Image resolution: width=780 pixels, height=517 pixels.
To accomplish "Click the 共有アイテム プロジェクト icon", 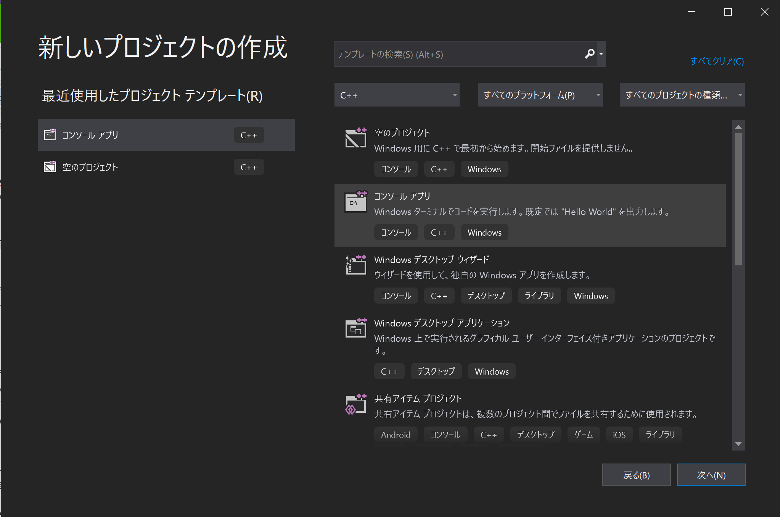I will (355, 404).
